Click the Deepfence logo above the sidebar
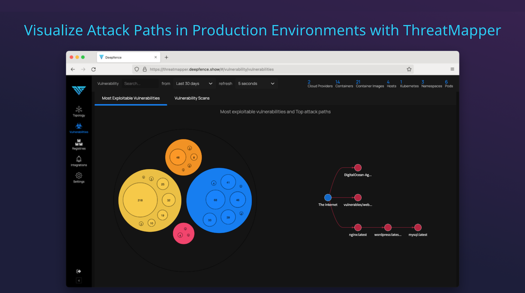 coord(78,91)
